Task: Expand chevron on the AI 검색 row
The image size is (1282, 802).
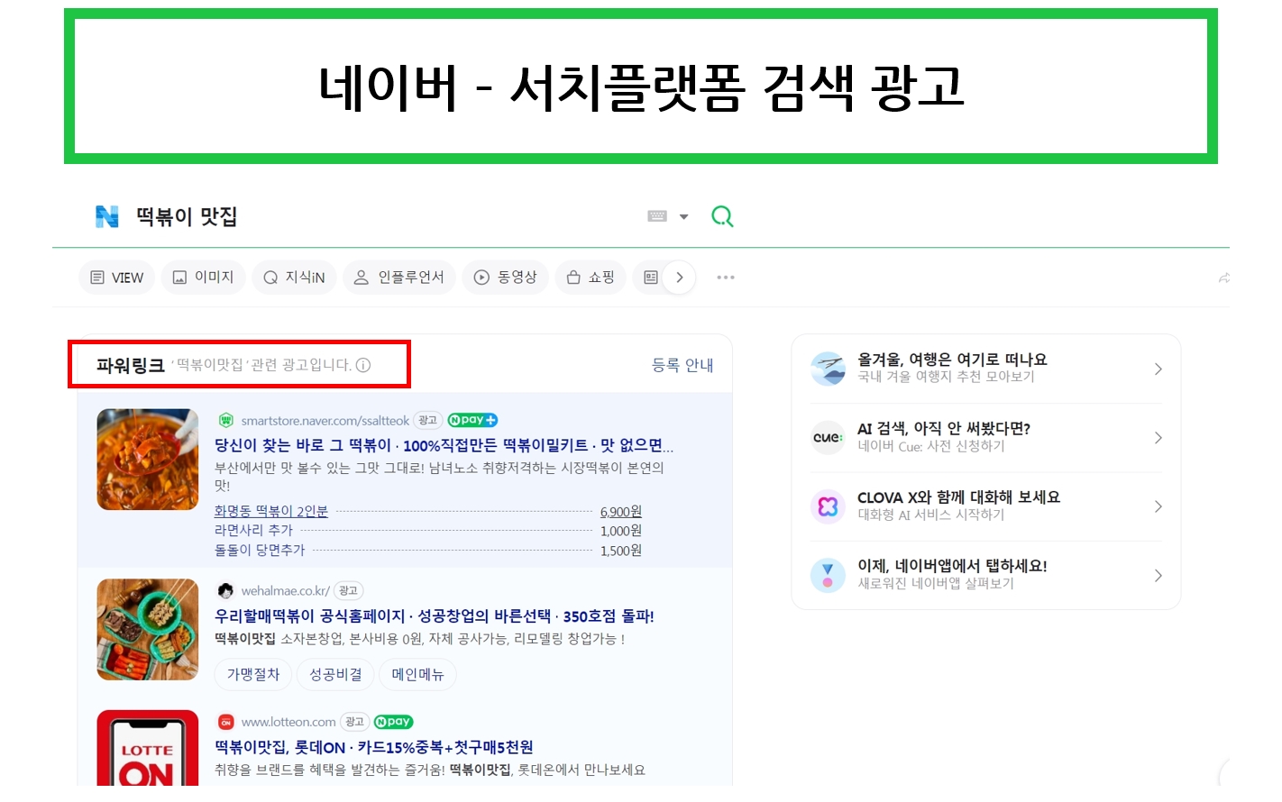Action: 1158,437
